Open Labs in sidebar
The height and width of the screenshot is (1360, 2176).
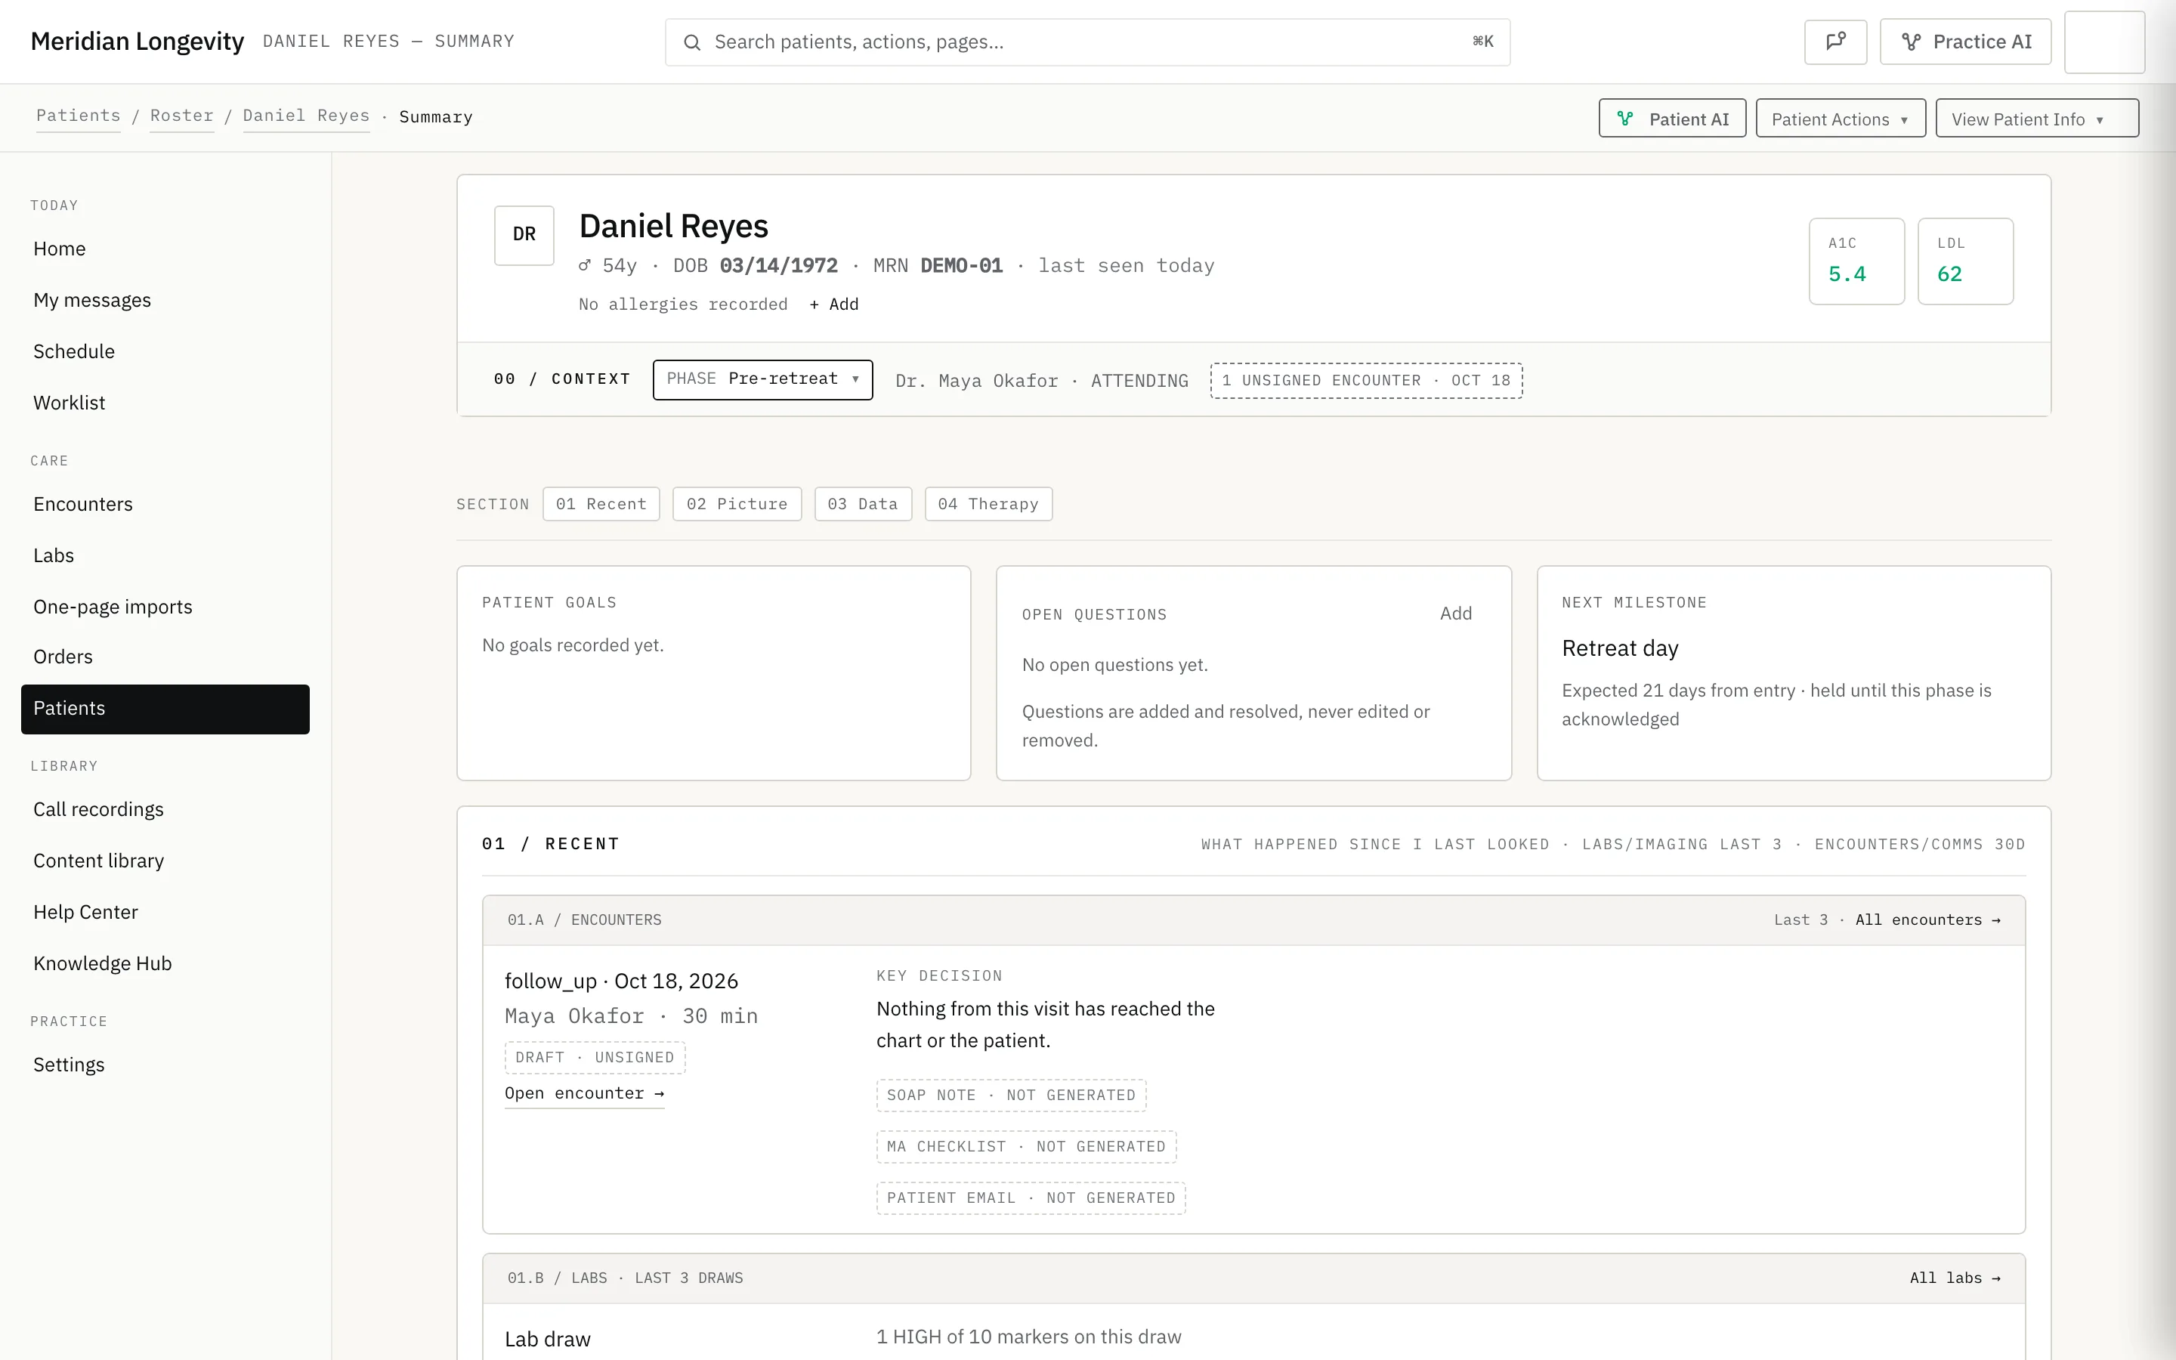tap(165, 556)
